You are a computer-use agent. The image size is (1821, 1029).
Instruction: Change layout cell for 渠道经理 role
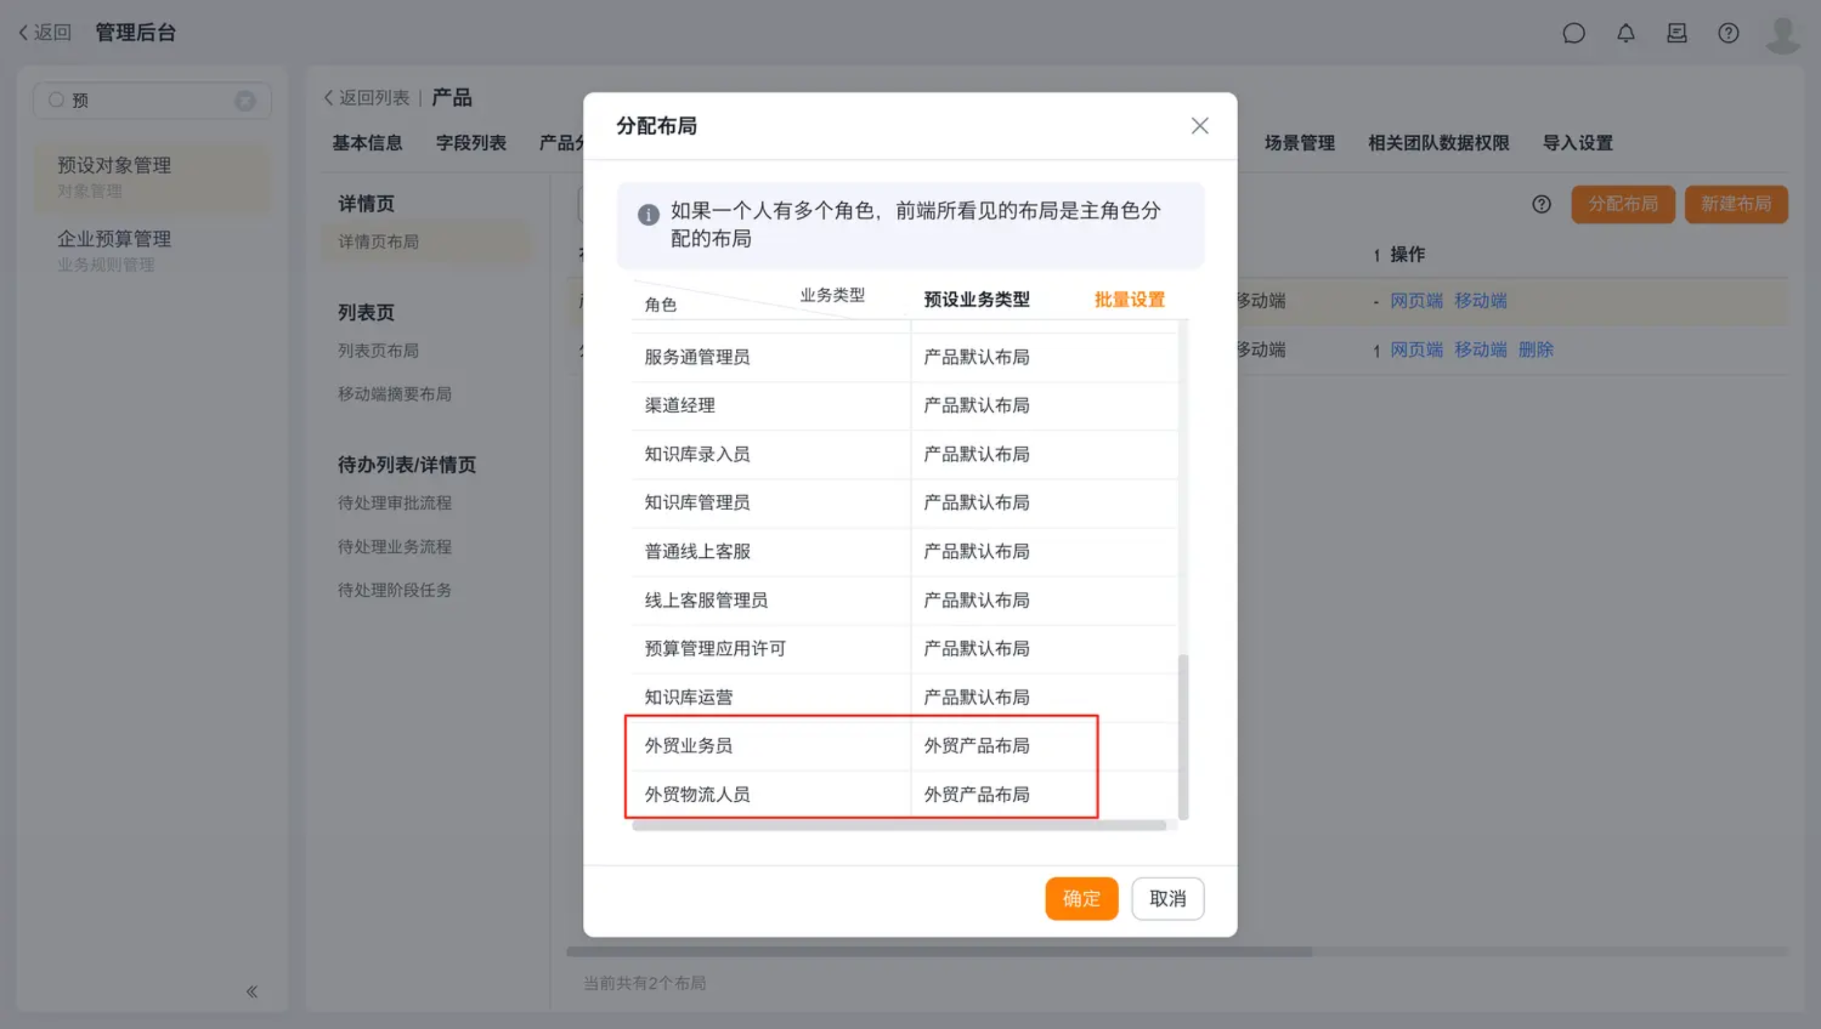[x=976, y=406]
